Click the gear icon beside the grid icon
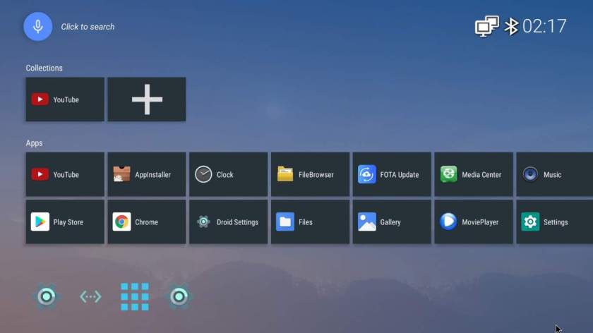This screenshot has height=333, width=593. pos(179,297)
